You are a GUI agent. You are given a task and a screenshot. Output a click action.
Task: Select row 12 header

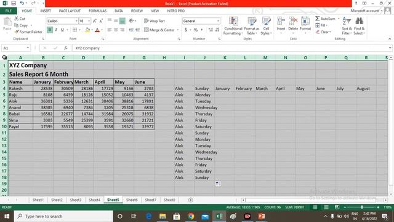4,139
